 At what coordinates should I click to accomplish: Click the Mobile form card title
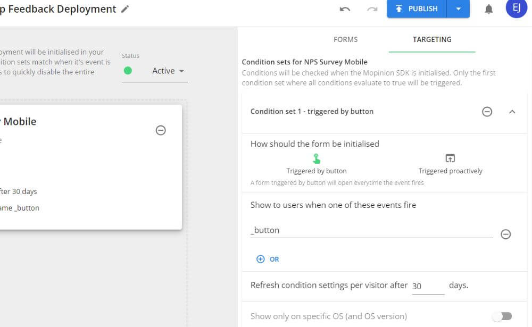click(18, 121)
